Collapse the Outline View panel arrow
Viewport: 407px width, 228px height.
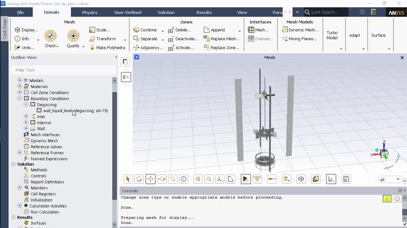(116, 57)
